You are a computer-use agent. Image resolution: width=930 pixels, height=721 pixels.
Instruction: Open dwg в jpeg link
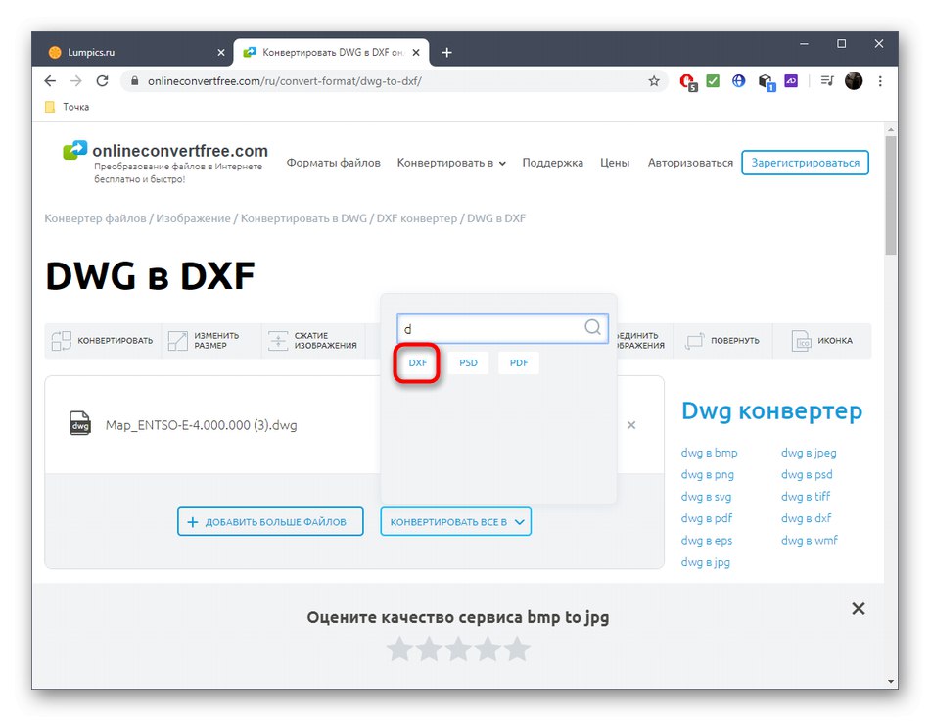click(809, 453)
